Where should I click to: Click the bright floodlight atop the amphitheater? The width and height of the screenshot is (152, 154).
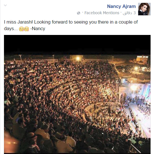pyautogui.click(x=78, y=59)
